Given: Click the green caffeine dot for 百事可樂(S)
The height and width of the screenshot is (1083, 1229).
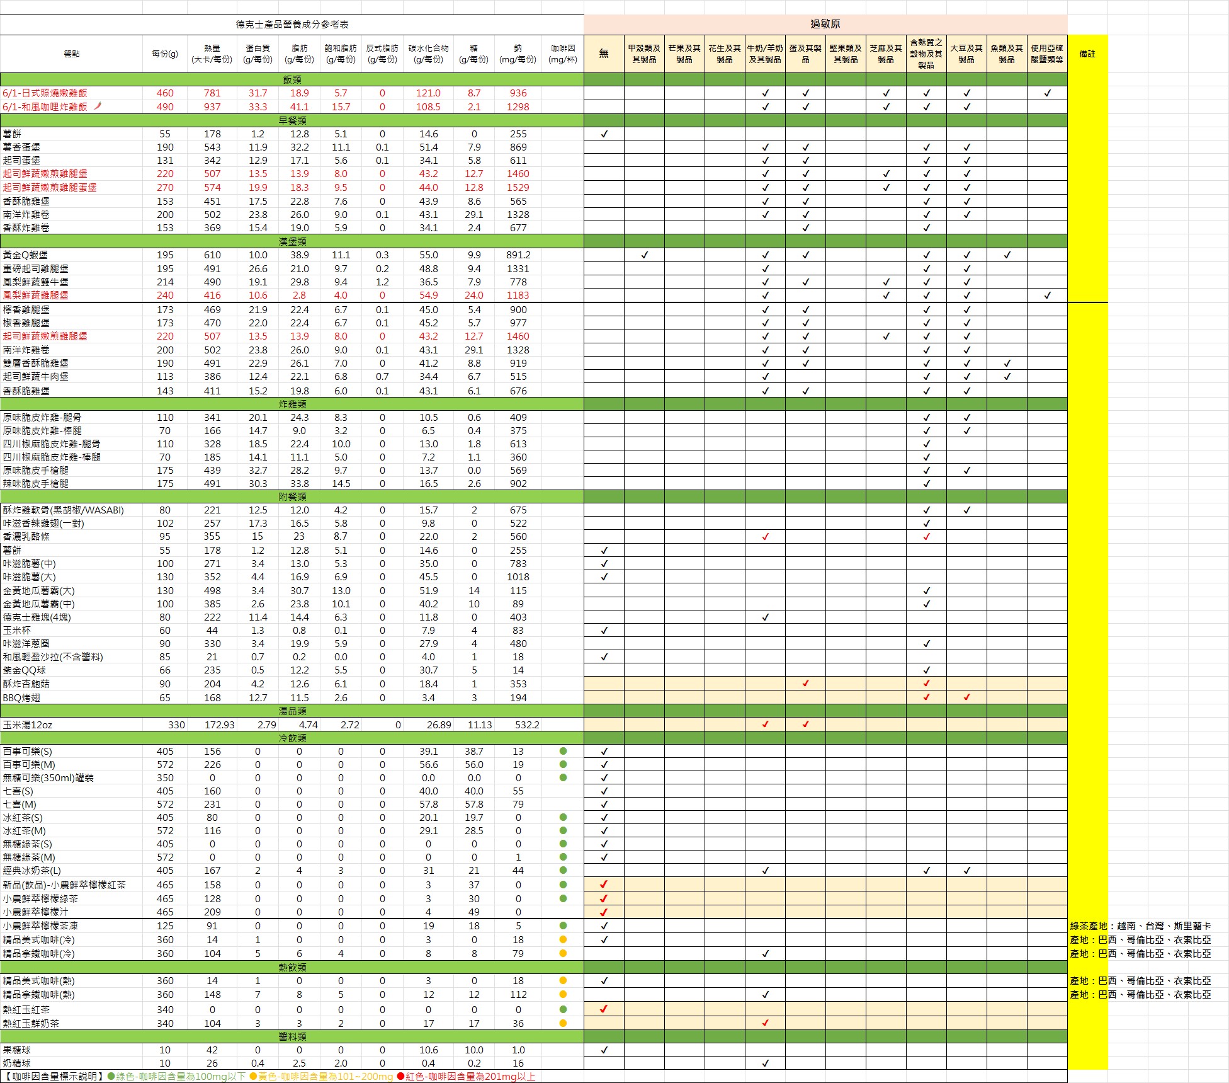Looking at the screenshot, I should pos(563,751).
